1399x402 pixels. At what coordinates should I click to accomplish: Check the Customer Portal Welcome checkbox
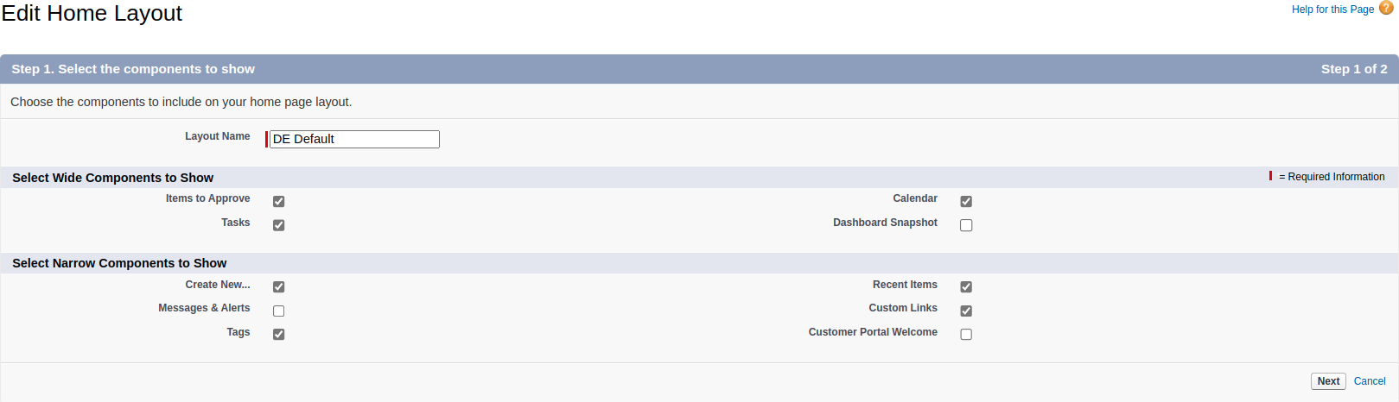point(966,334)
